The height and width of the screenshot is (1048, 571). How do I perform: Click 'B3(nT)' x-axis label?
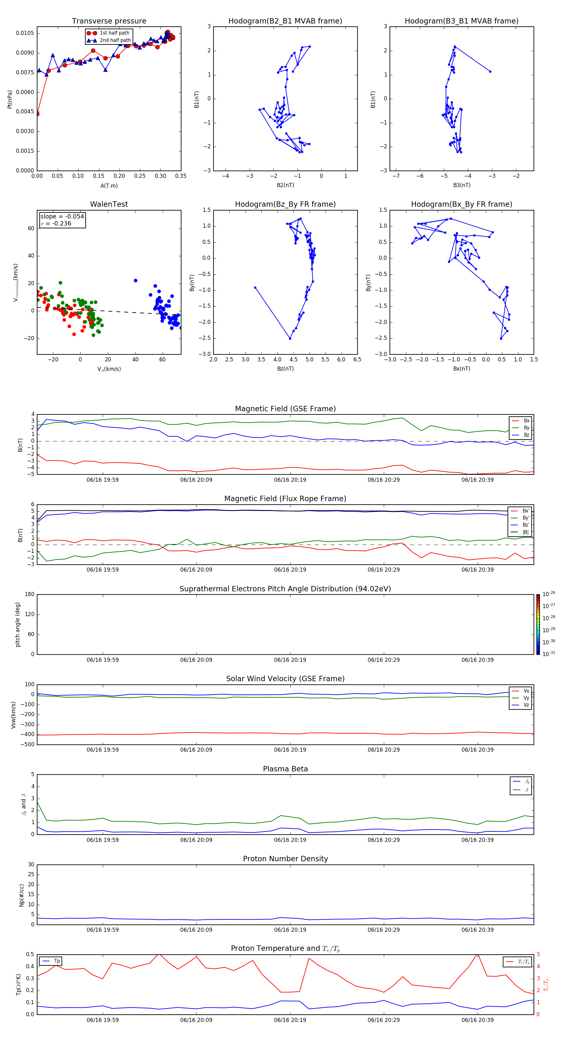[x=462, y=185]
